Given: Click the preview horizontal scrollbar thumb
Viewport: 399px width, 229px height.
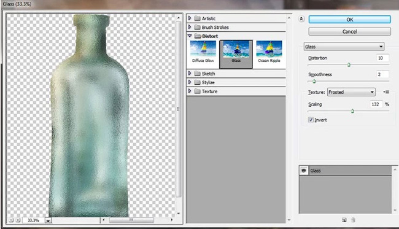Looking at the screenshot, I should click(131, 220).
